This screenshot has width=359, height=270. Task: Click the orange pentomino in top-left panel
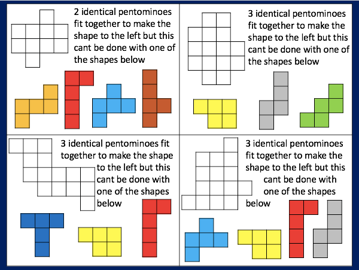pos(36,106)
